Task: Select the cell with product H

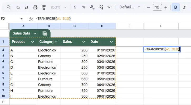Action: coord(23,90)
